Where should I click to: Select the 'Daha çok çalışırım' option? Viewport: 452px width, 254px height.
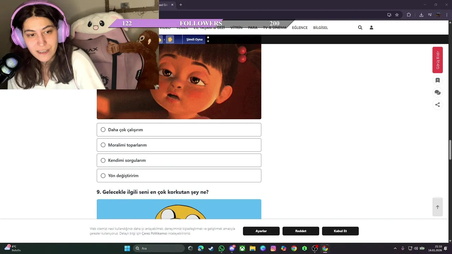179,129
